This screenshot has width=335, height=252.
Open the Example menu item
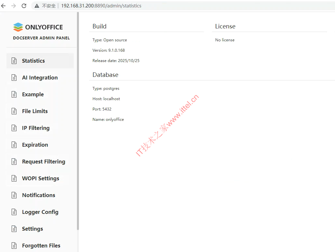(33, 94)
